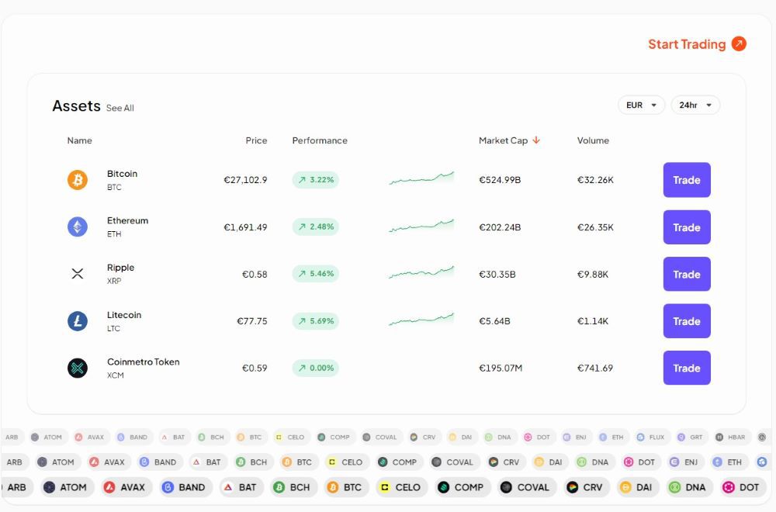
Task: Open the EUR currency dropdown
Action: (x=641, y=105)
